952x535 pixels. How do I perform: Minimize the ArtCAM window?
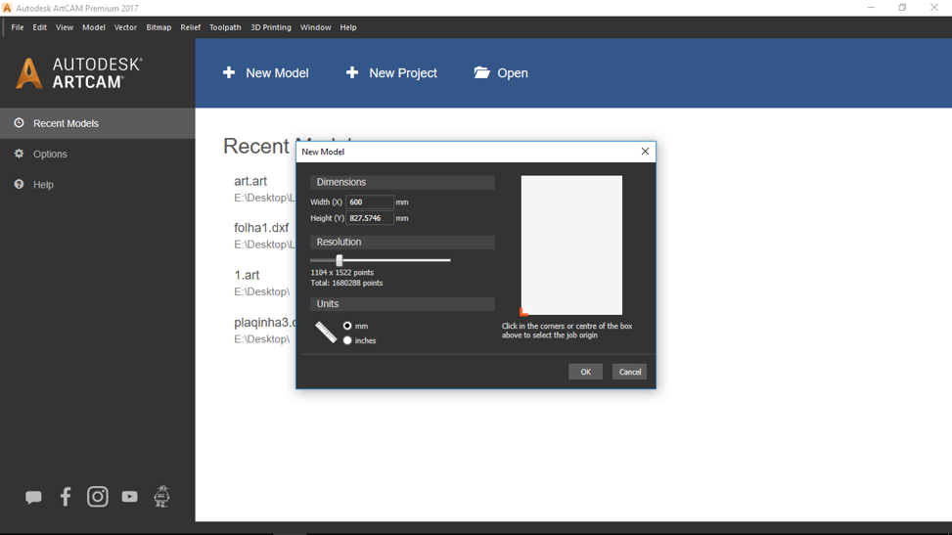(x=871, y=8)
